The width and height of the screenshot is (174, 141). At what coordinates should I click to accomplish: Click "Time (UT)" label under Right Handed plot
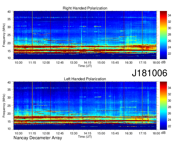[85, 66]
